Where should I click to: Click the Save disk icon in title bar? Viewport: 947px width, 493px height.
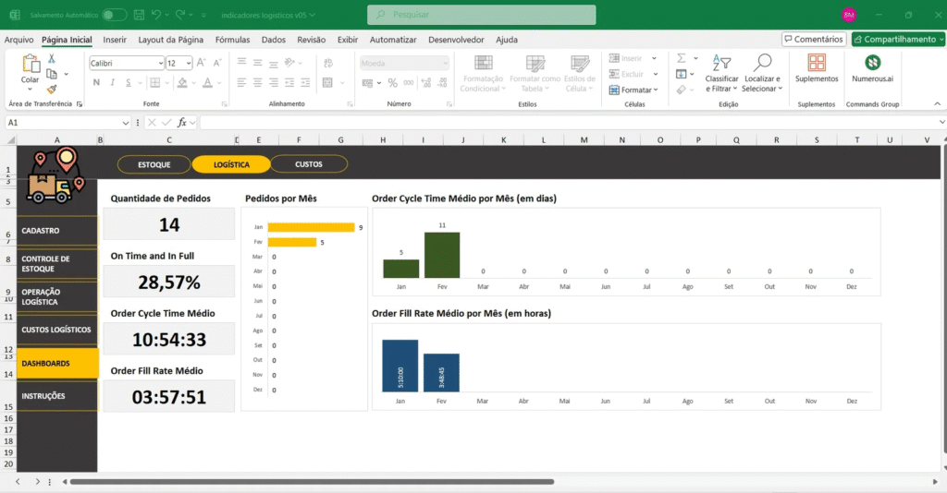click(137, 15)
